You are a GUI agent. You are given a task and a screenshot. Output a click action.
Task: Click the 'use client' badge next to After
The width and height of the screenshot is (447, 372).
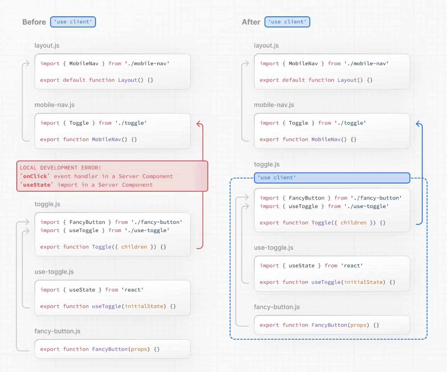[x=287, y=22]
